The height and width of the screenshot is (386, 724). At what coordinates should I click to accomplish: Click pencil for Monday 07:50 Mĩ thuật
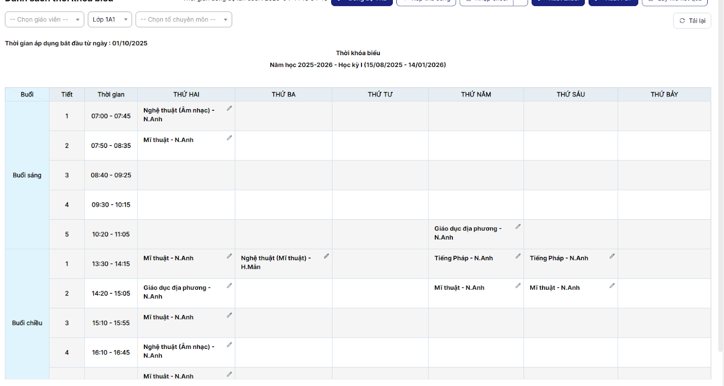(x=229, y=138)
